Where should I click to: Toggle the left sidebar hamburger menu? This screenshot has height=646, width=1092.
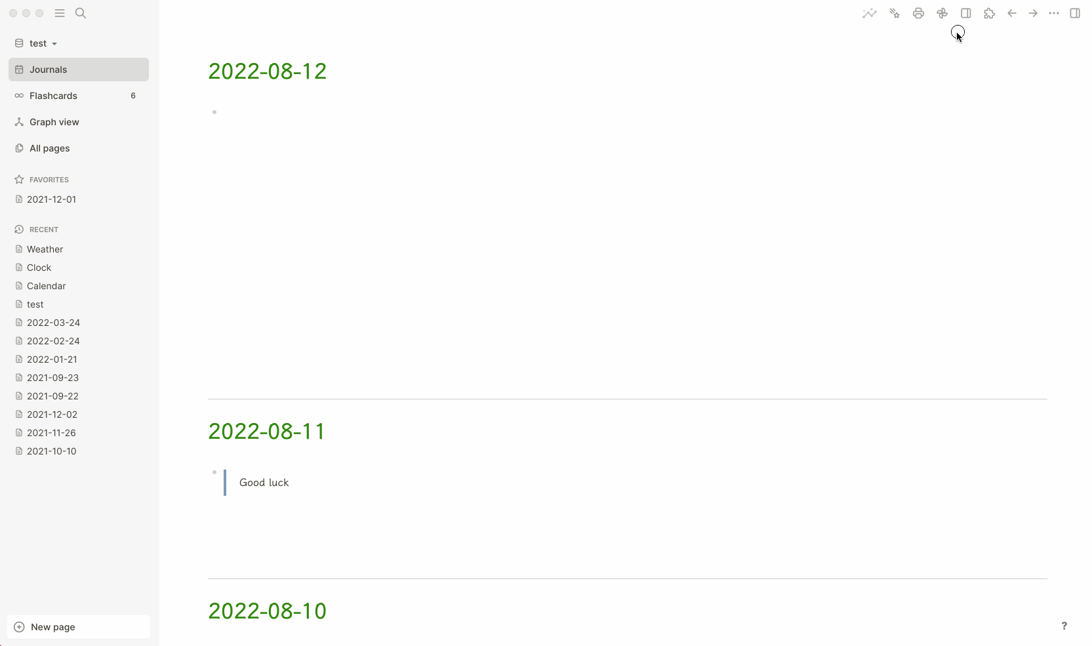(x=60, y=13)
